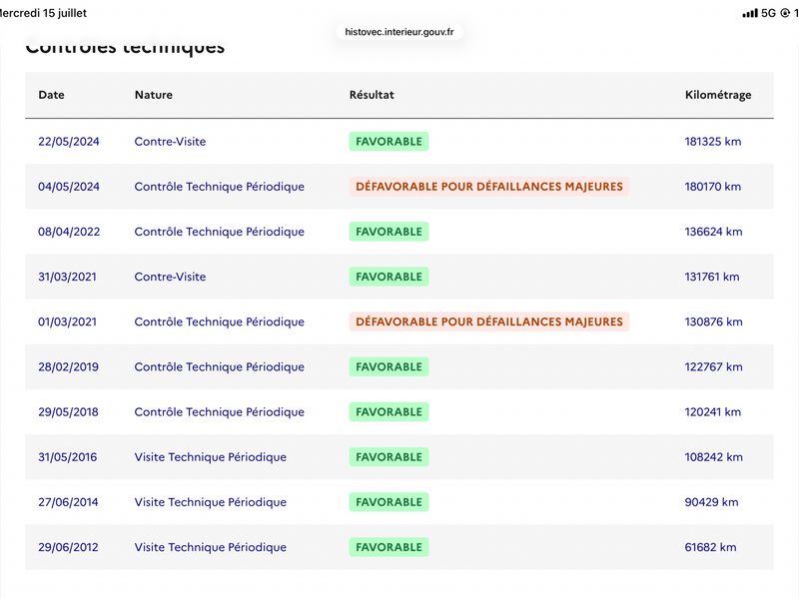
Task: Tap the mercredi 15 juillet date in status bar
Action: (x=43, y=13)
